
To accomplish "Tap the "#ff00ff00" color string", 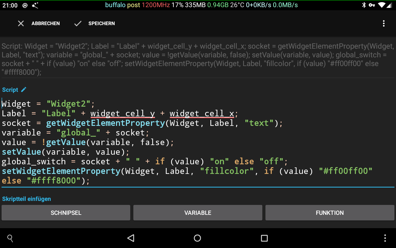I will pos(346,171).
